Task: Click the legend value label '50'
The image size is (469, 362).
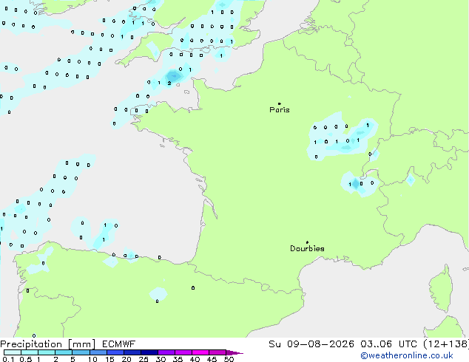Action: [229, 359]
